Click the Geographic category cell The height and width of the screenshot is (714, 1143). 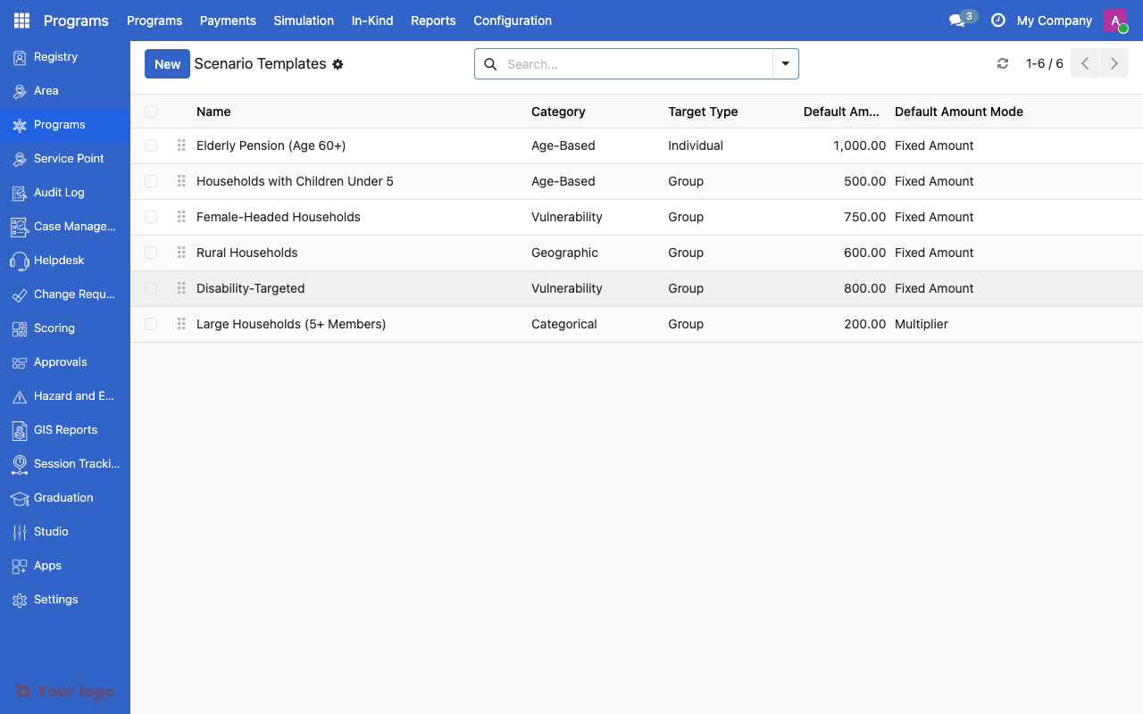564,253
